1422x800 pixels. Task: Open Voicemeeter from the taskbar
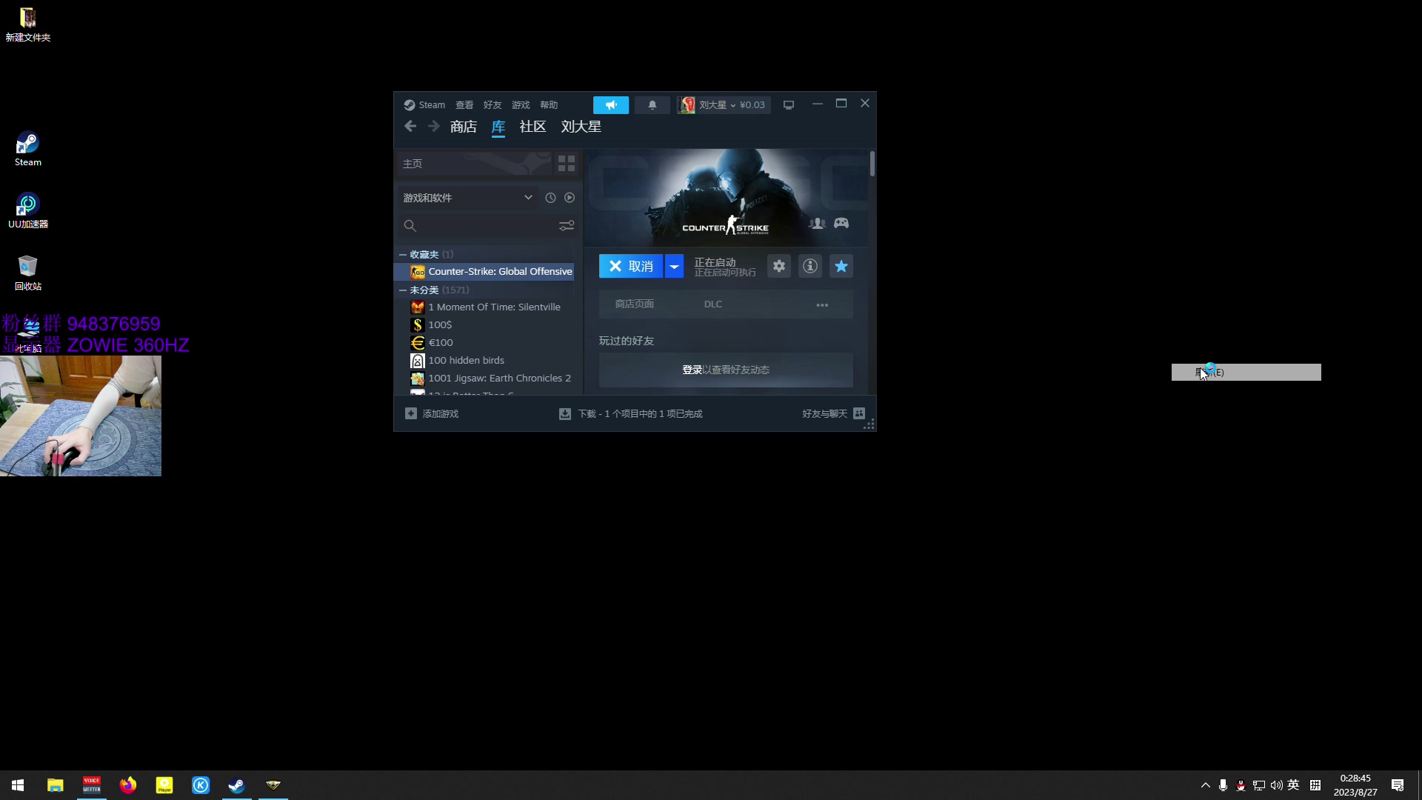click(92, 785)
